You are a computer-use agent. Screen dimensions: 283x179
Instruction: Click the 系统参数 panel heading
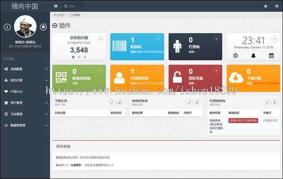coord(63,146)
